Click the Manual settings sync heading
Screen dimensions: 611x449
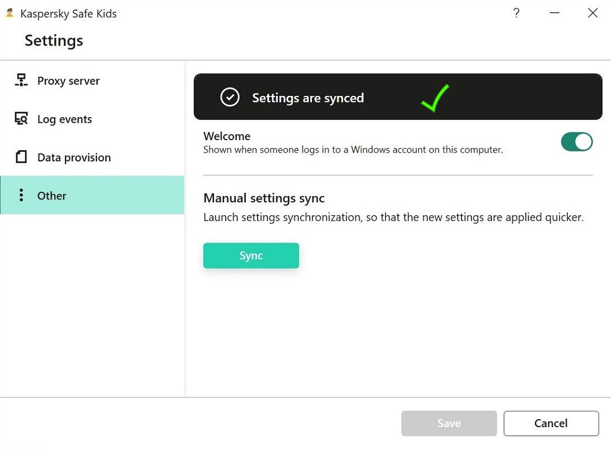[264, 198]
